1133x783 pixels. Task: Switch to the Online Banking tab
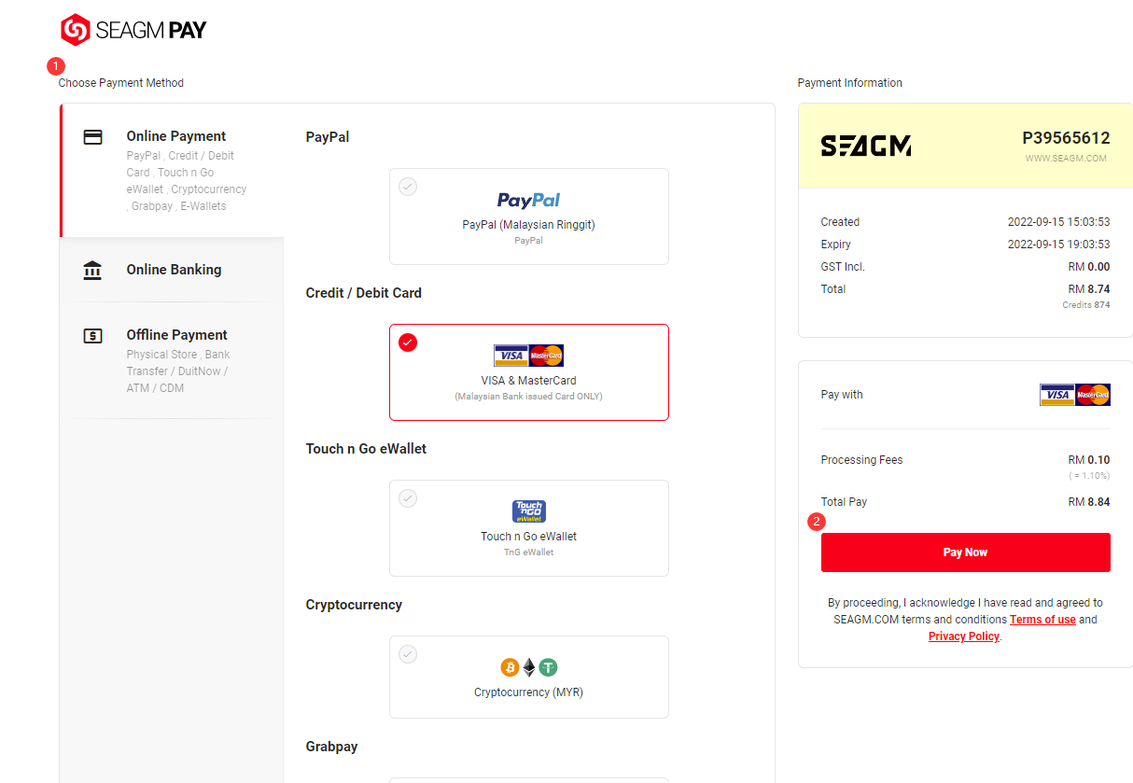172,270
